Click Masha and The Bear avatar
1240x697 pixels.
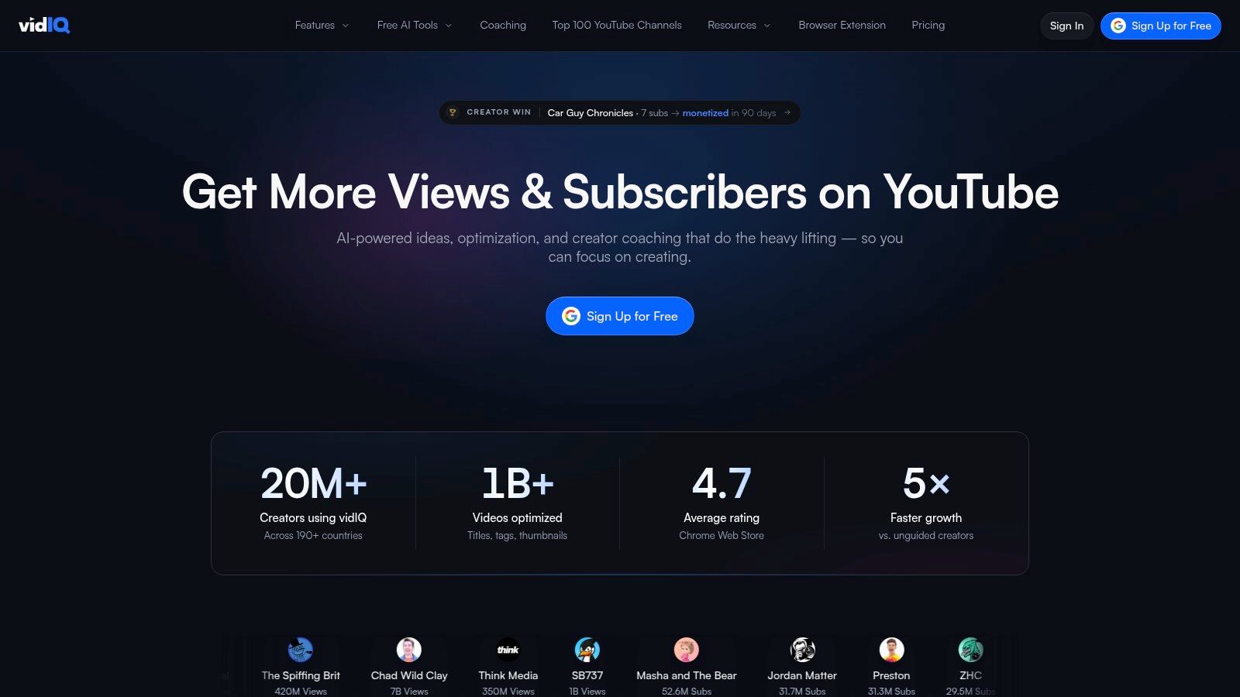tap(687, 650)
